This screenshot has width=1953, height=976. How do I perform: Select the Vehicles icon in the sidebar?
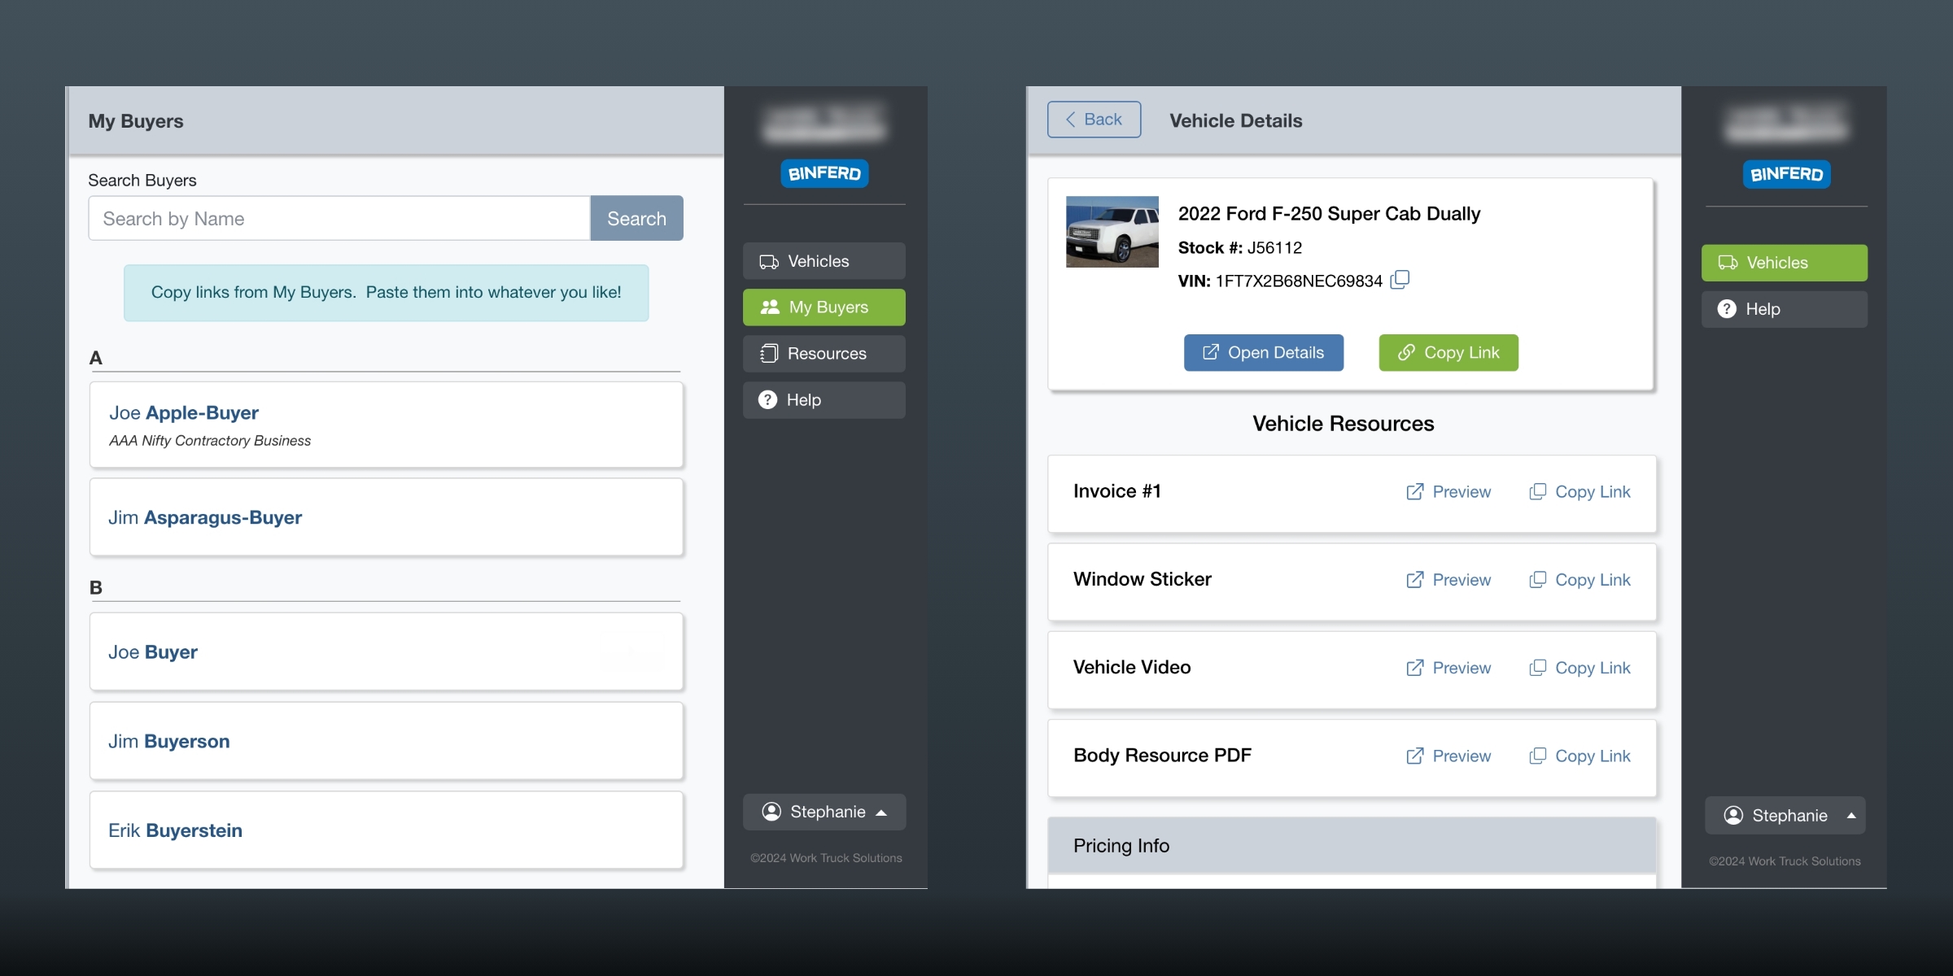pyautogui.click(x=767, y=261)
